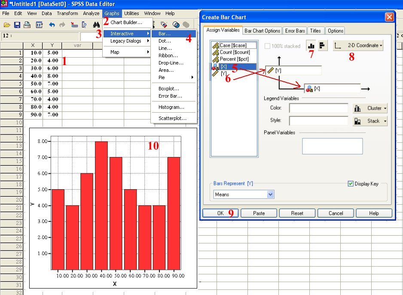Screen dimensions: 403x295
Task: Click the X column header
Action: tap(33, 46)
